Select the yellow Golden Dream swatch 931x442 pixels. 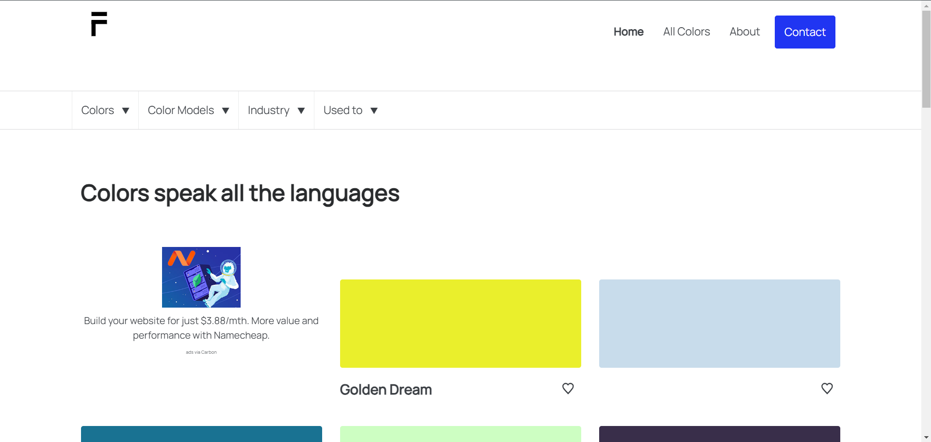click(460, 323)
